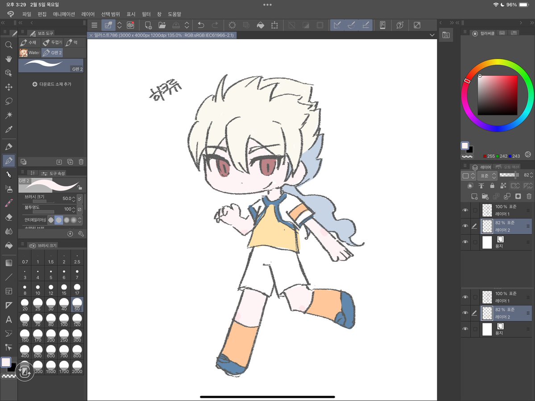The height and width of the screenshot is (401, 535).
Task: Switch to the 오토 액션 tab
Action: click(508, 167)
